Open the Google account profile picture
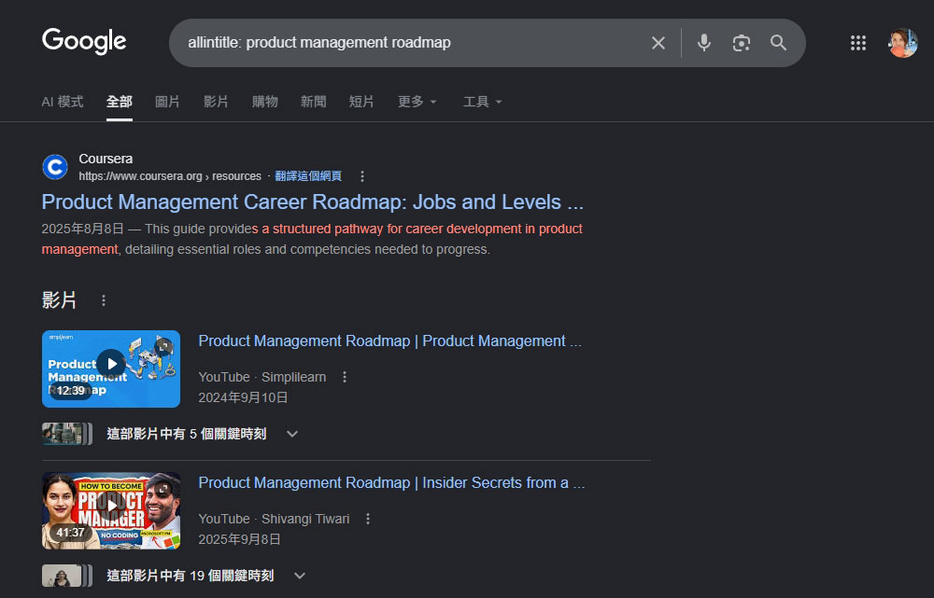 [902, 43]
